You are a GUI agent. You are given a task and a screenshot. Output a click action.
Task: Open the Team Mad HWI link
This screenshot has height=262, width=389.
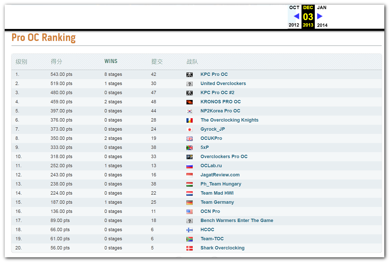click(x=217, y=193)
